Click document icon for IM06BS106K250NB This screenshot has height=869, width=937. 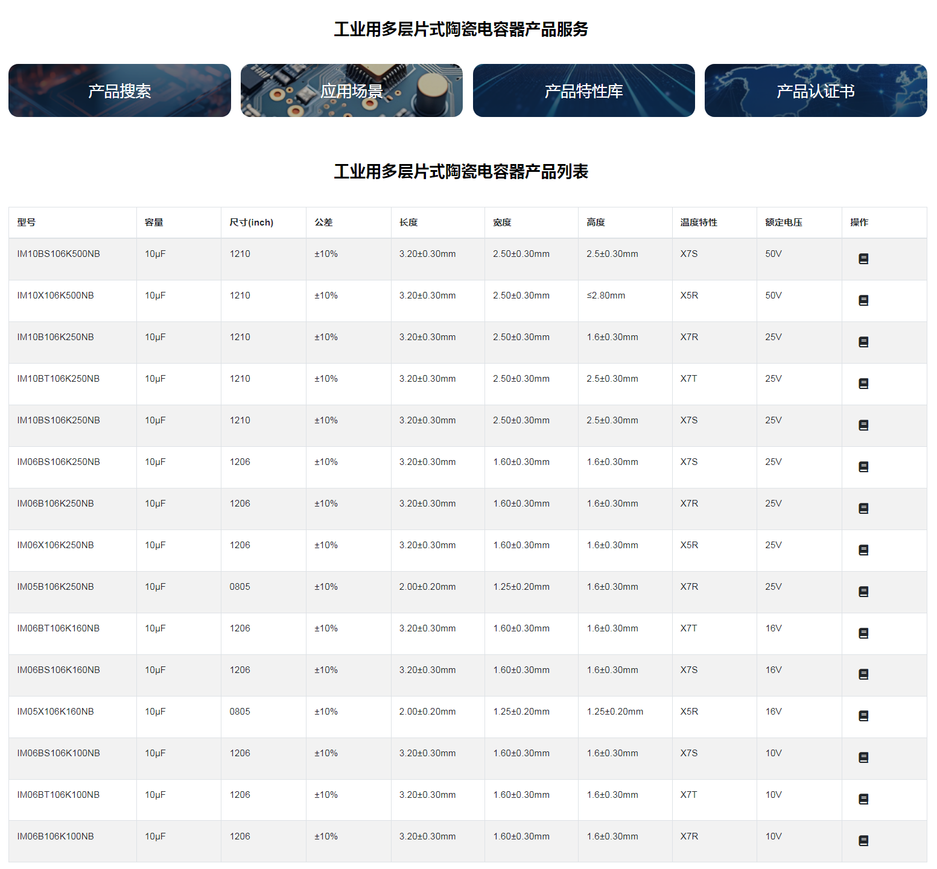pyautogui.click(x=863, y=467)
